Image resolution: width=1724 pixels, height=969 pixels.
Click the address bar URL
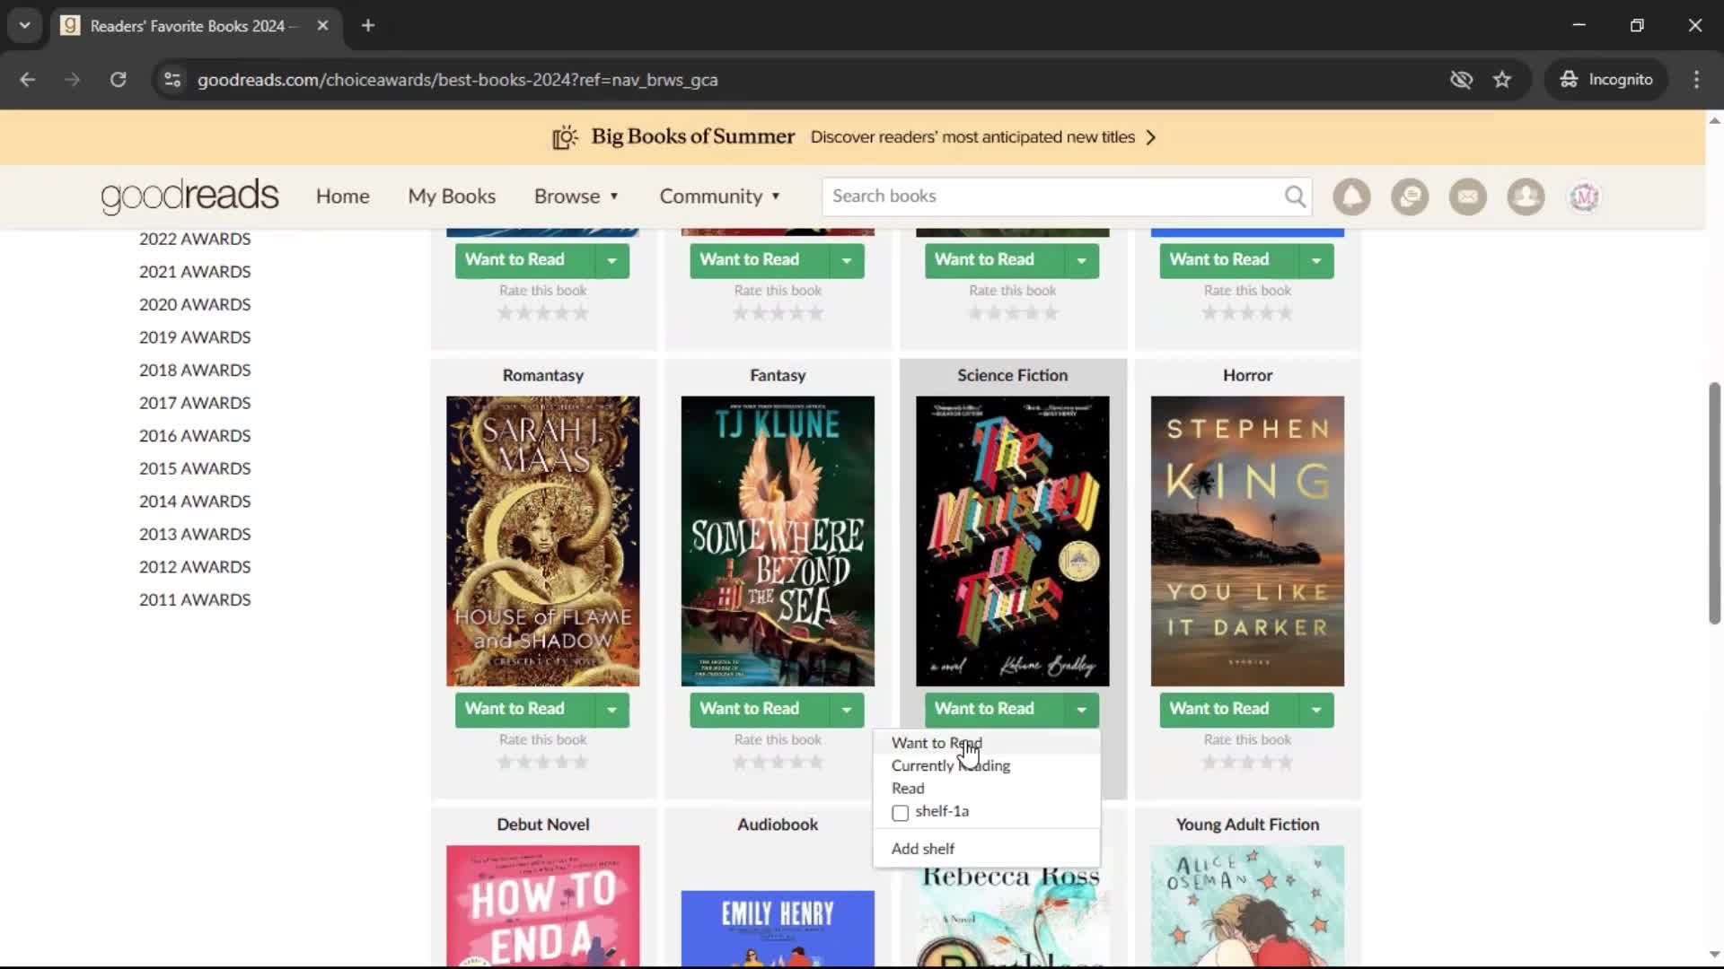(457, 80)
